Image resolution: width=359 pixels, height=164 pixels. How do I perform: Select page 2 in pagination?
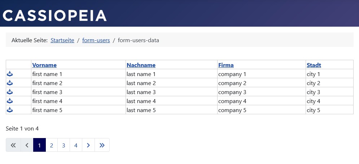coord(52,145)
